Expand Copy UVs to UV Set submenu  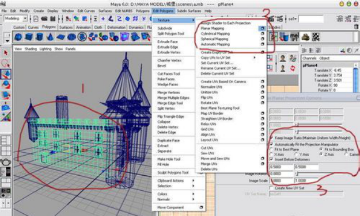[255, 57]
